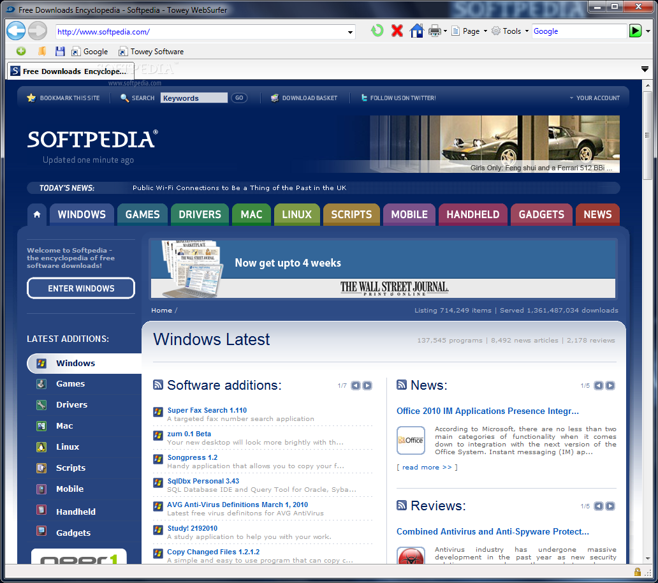Select the Free Downloads Encyclopedia browser tab
658x583 pixels.
[71, 71]
